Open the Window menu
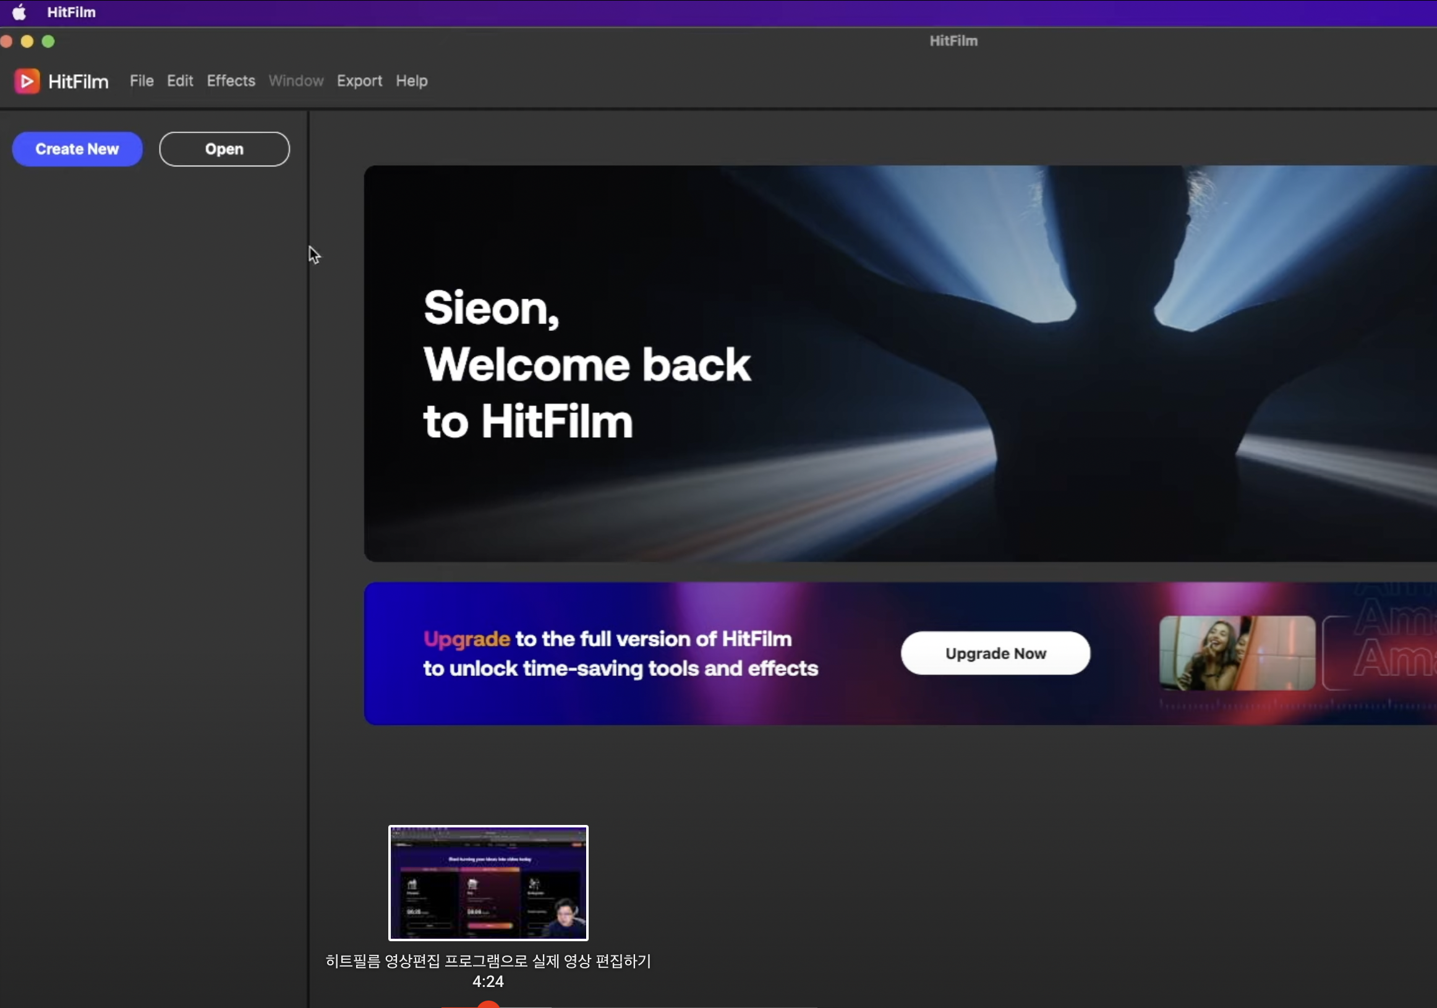 [296, 81]
